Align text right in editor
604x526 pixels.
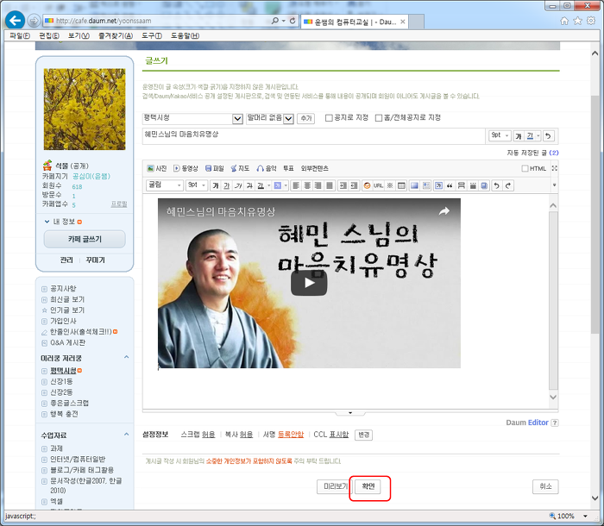click(x=318, y=185)
